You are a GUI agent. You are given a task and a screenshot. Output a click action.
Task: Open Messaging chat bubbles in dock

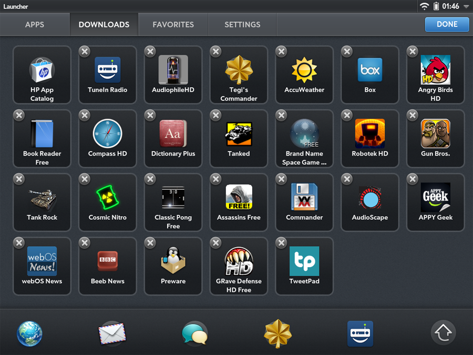[x=195, y=333]
